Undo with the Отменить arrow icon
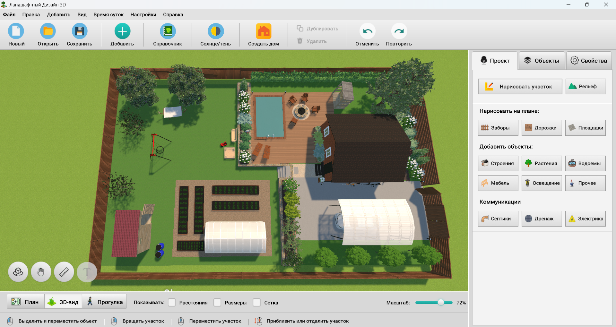 (x=367, y=31)
